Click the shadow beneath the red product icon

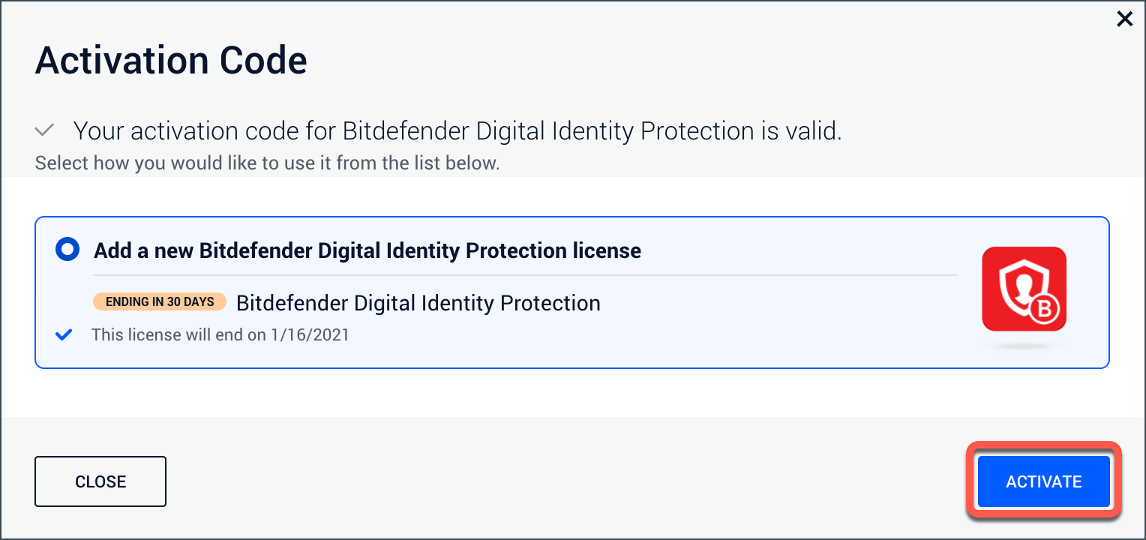1024,346
